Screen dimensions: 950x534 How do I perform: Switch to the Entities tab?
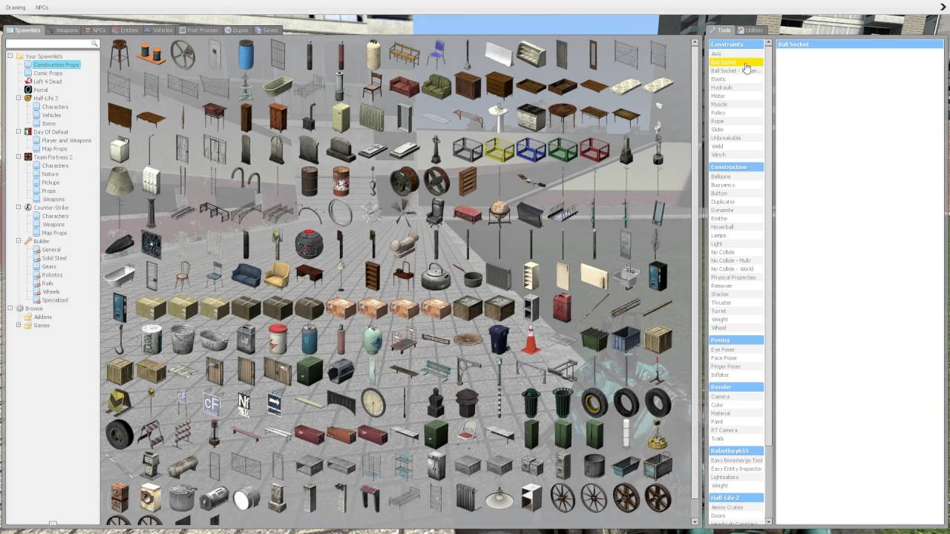click(x=125, y=30)
